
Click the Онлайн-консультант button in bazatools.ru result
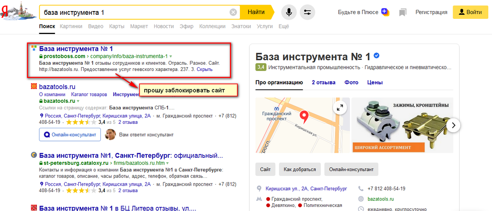pyautogui.click(x=70, y=134)
